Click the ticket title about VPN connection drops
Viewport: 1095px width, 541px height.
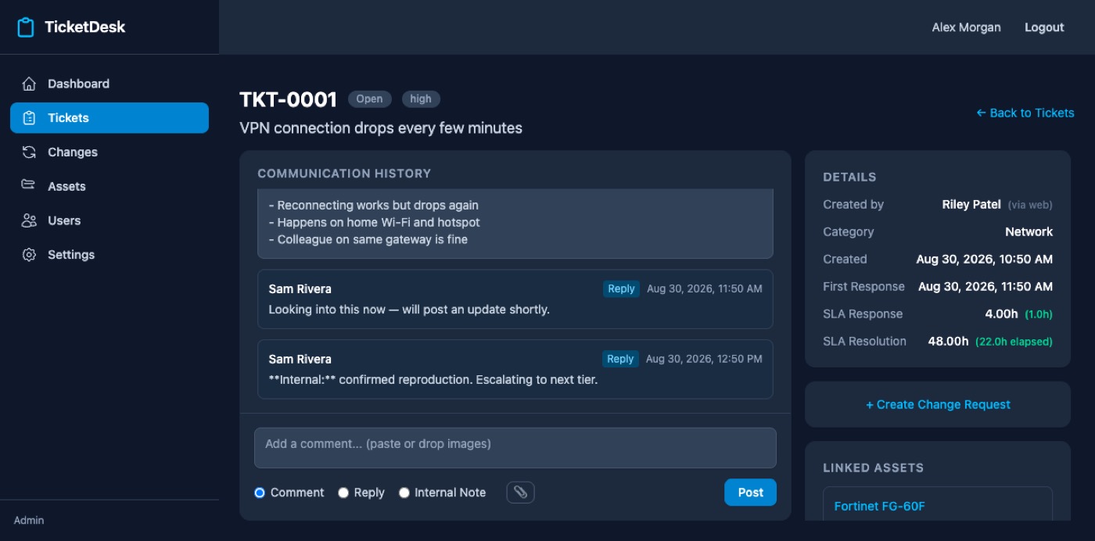pos(381,127)
